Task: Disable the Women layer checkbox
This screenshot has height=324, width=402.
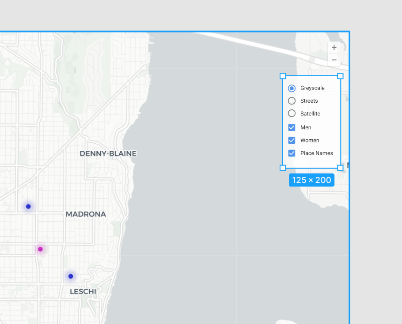Action: pos(292,140)
